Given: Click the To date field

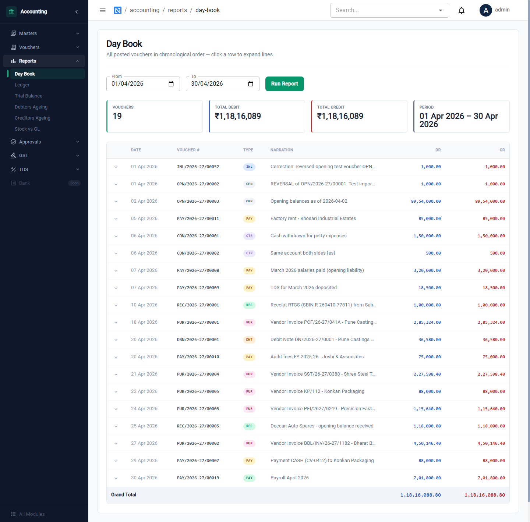Looking at the screenshot, I should (x=223, y=84).
